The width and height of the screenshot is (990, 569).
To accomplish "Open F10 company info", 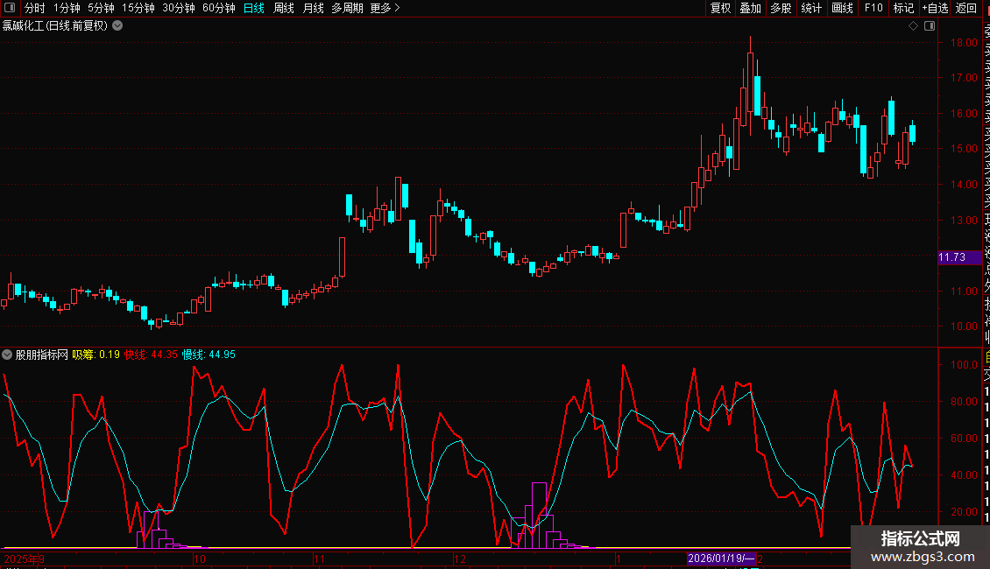I will tap(873, 8).
